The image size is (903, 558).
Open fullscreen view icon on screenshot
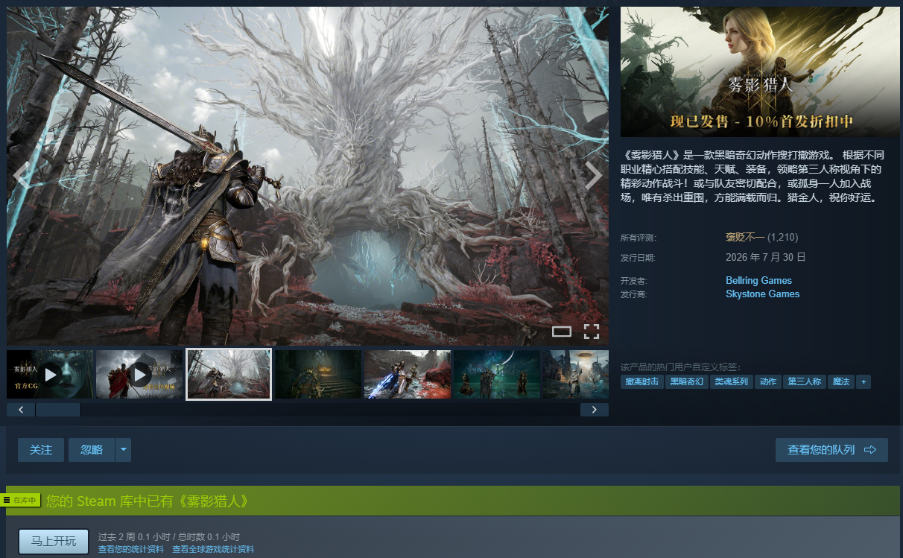click(592, 332)
